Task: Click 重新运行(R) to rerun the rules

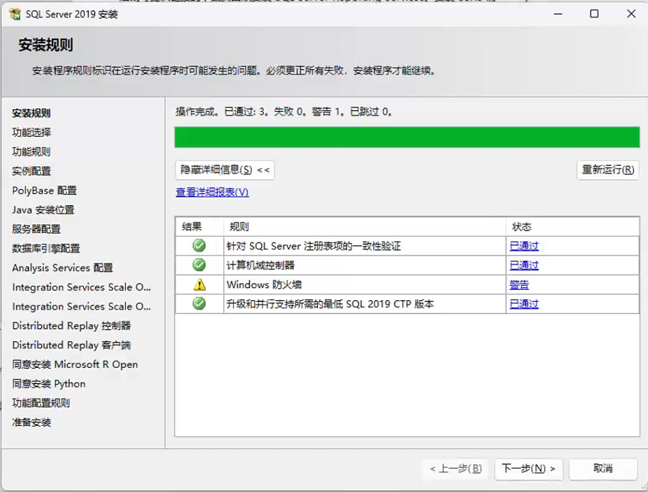Action: pos(608,170)
